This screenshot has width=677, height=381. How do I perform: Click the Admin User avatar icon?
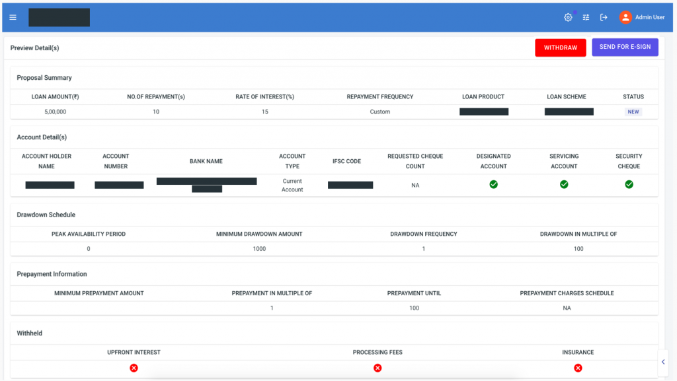coord(625,17)
